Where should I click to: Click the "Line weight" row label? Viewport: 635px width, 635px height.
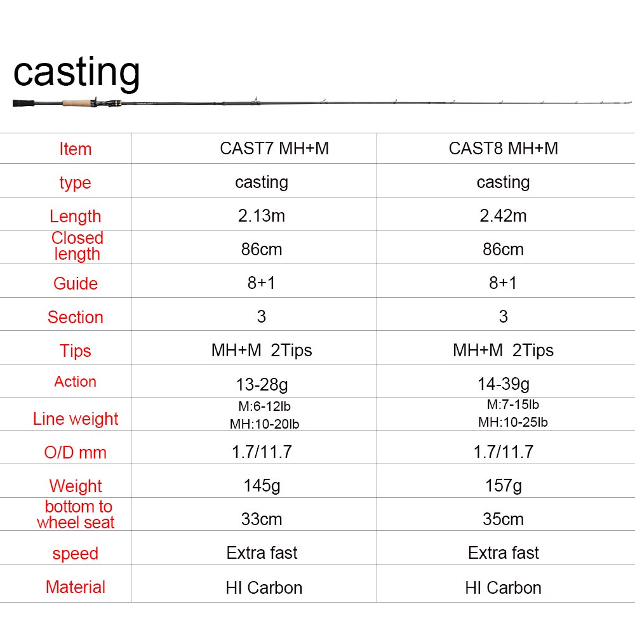click(x=76, y=419)
